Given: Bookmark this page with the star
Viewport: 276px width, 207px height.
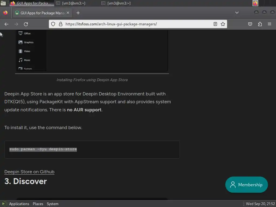Looking at the screenshot, I should [x=223, y=24].
